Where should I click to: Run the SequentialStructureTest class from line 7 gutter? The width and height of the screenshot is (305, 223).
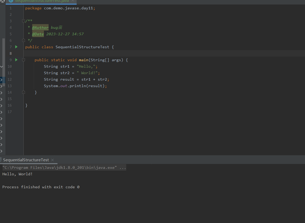click(16, 47)
